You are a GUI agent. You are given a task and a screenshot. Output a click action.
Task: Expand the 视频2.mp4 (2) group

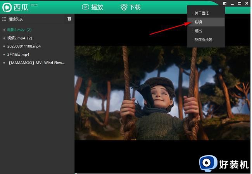click(4, 38)
